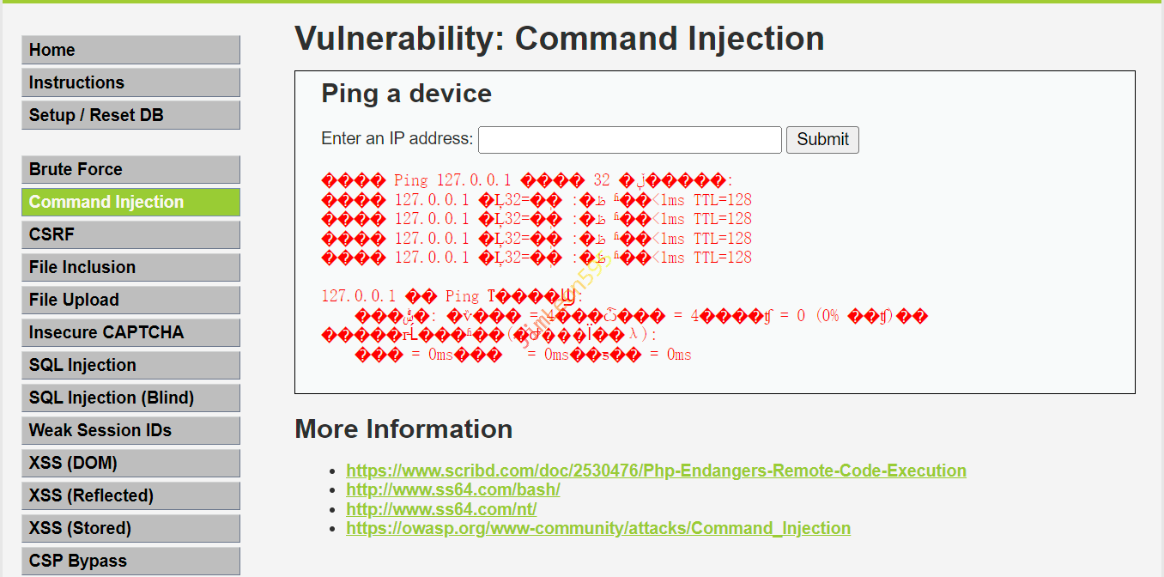Open the XSS (Reflected) module
Image resolution: width=1164 pixels, height=577 pixels.
point(130,495)
